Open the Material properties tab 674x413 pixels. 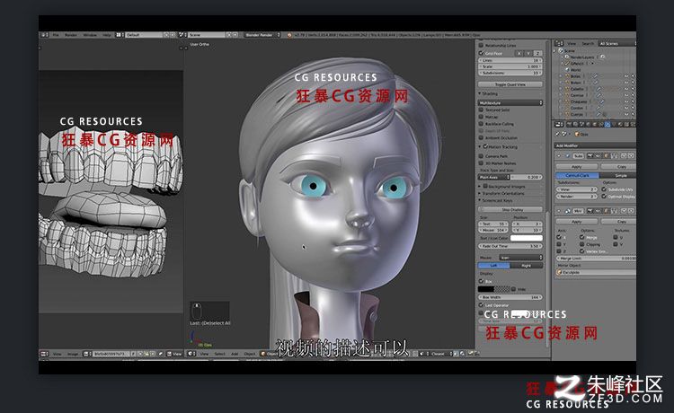620,124
